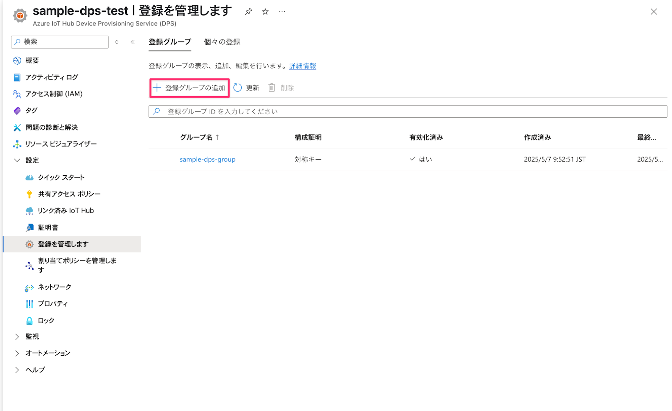The width and height of the screenshot is (672, 411).
Task: Focus the 検索 sidebar search field
Action: 60,42
